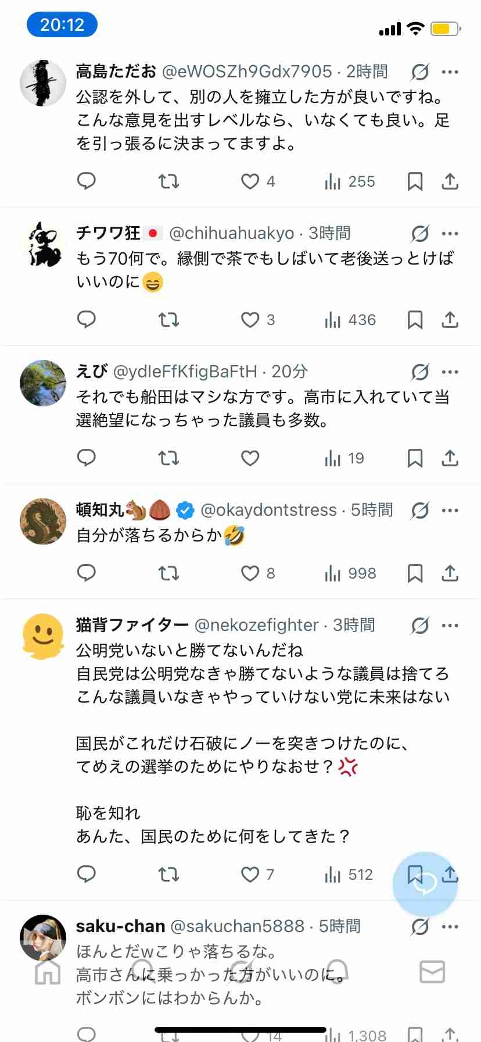Viewport: 481px width, 1042px height.
Task: Open the Notifications bell tab
Action: point(336,972)
